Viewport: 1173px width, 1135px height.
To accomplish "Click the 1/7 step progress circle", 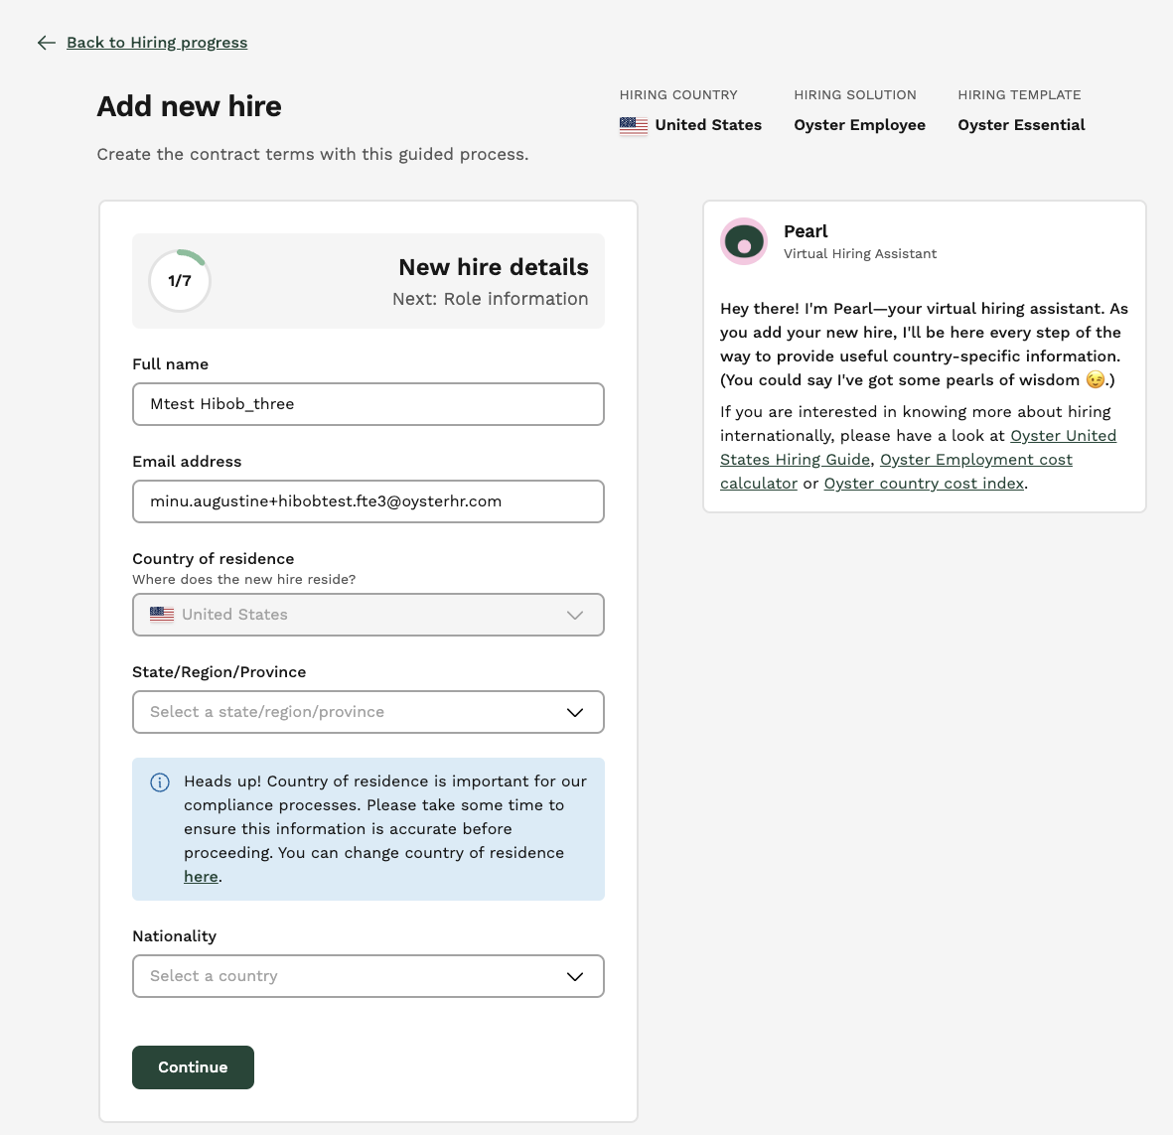I will click(180, 281).
